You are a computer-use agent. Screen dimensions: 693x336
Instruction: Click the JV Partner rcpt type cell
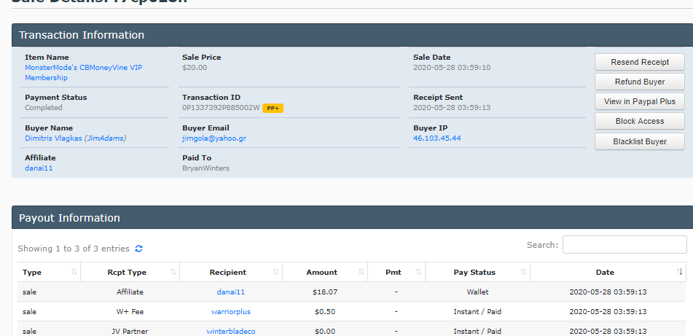click(130, 331)
